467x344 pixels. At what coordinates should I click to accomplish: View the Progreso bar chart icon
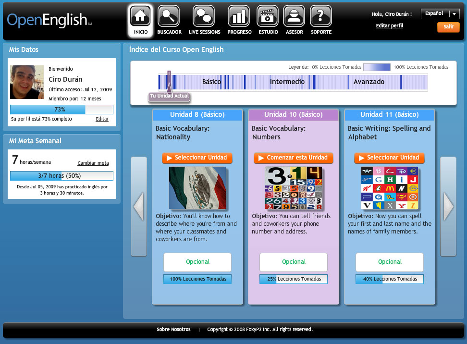(x=239, y=16)
